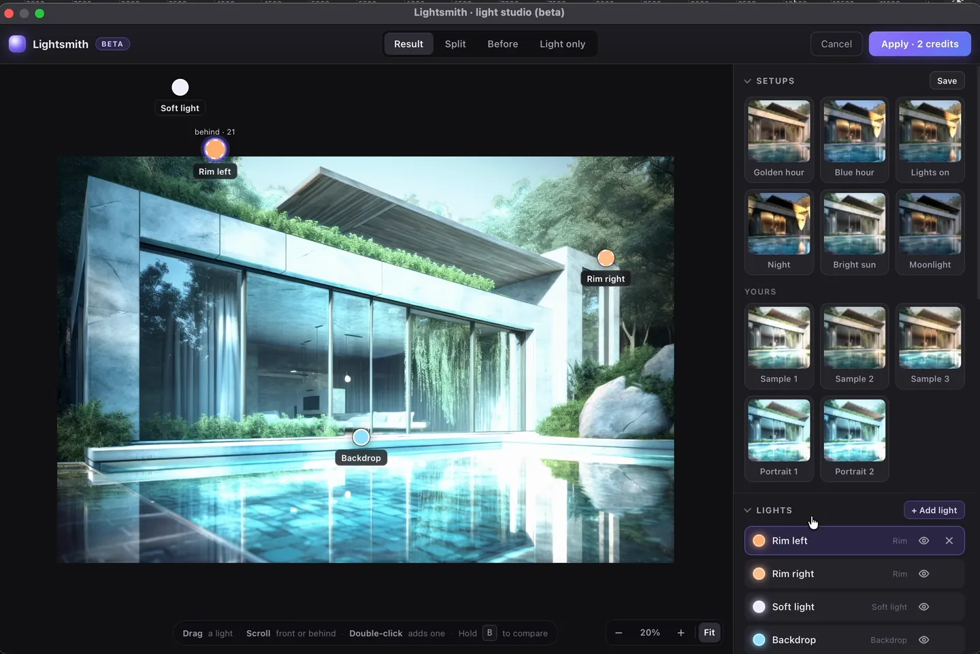980x654 pixels.
Task: Click the Rim right color swatch in list
Action: [759, 574]
